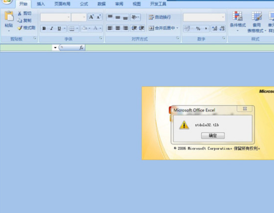The width and height of the screenshot is (274, 213).
Task: Open the Borders dropdown arrow
Action: click(77, 28)
